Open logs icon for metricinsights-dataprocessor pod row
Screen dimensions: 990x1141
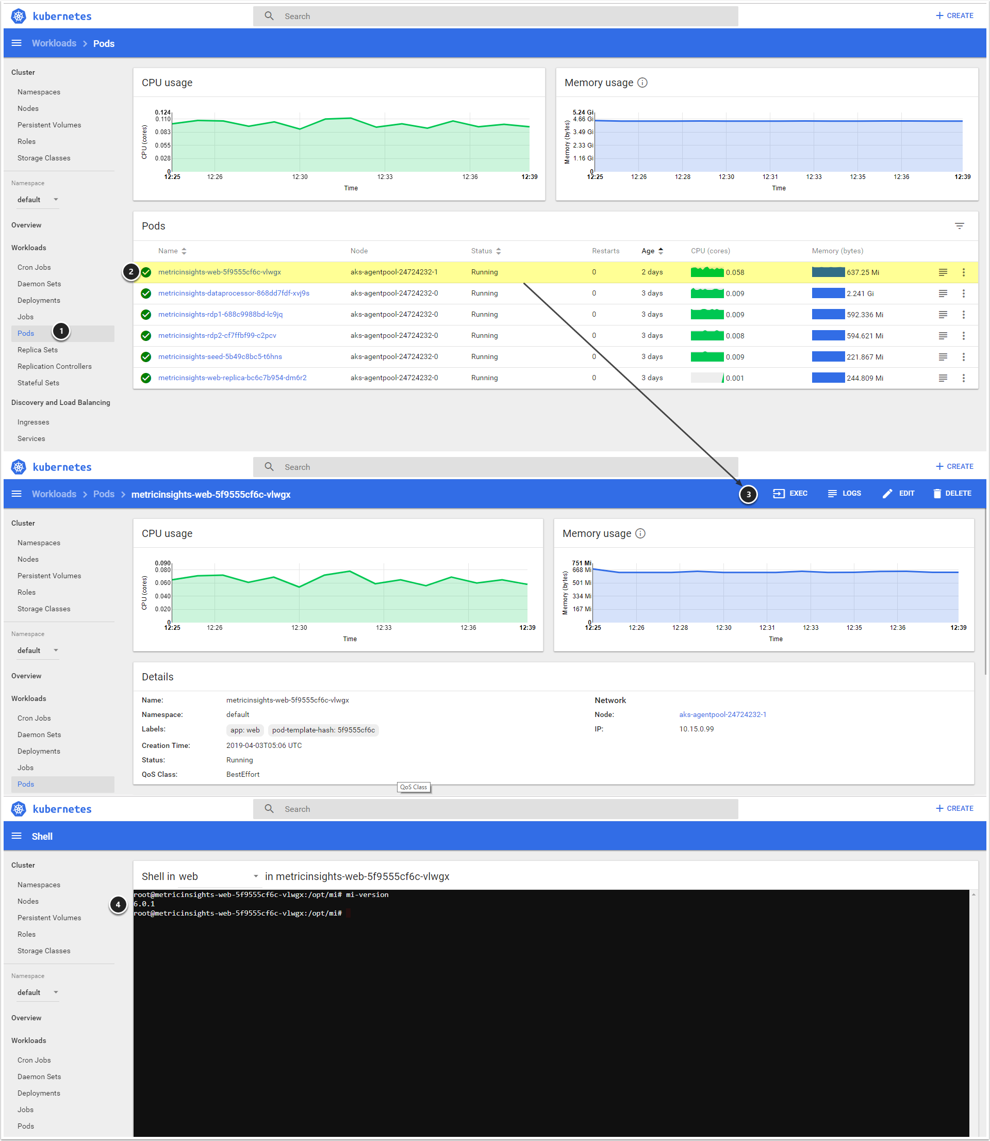[943, 294]
